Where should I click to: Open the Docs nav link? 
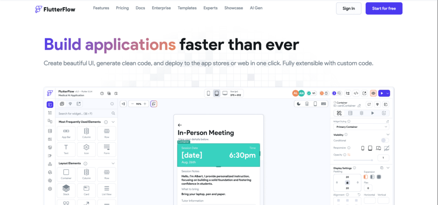point(140,8)
